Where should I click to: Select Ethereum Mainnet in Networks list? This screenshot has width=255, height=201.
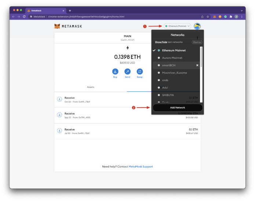click(176, 50)
